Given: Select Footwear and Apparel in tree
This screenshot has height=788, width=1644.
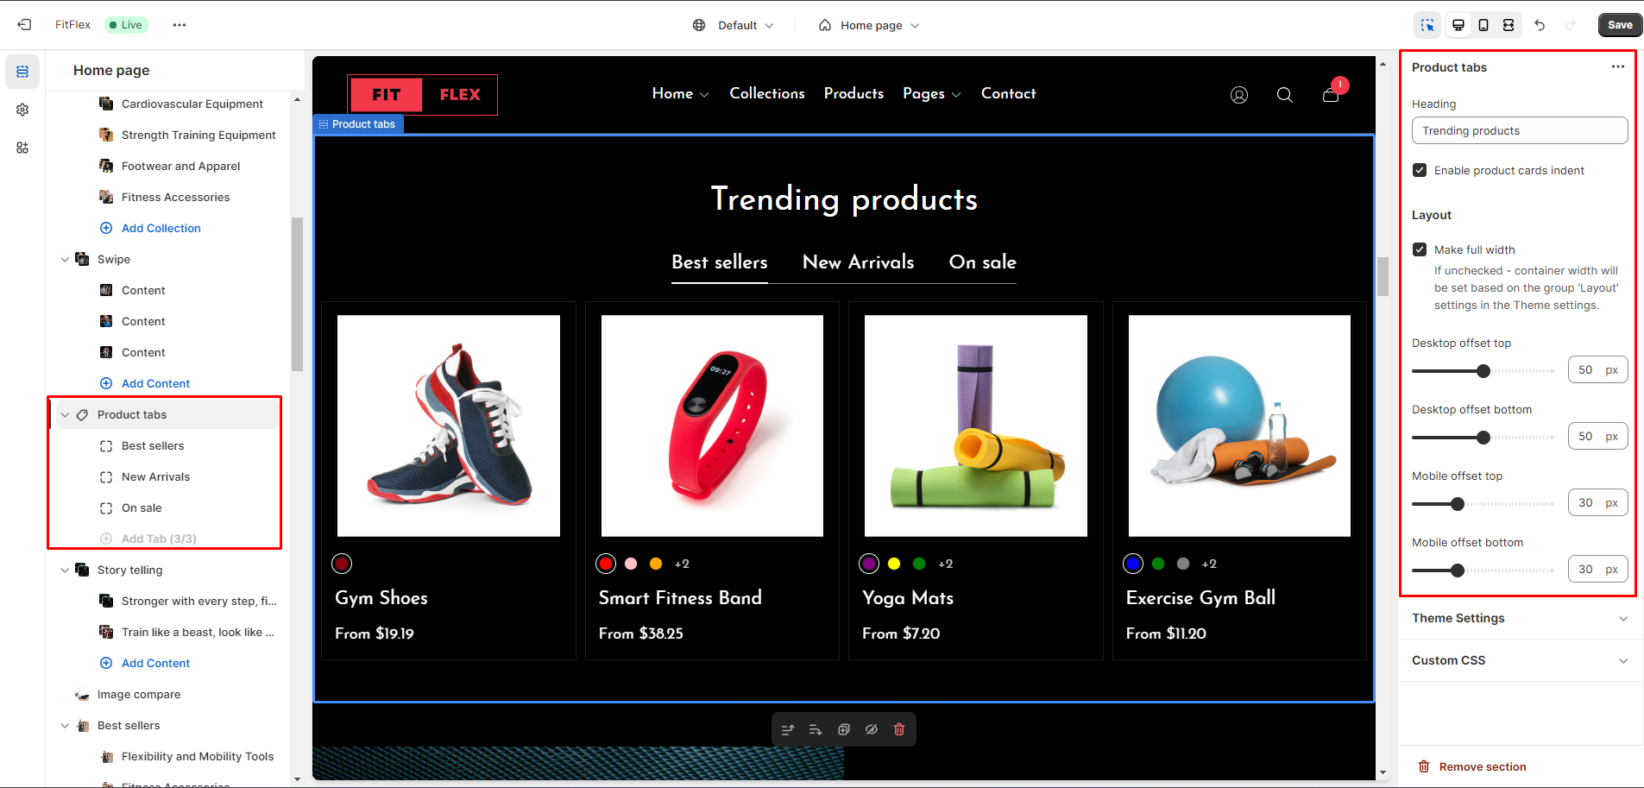Looking at the screenshot, I should click(x=180, y=167).
